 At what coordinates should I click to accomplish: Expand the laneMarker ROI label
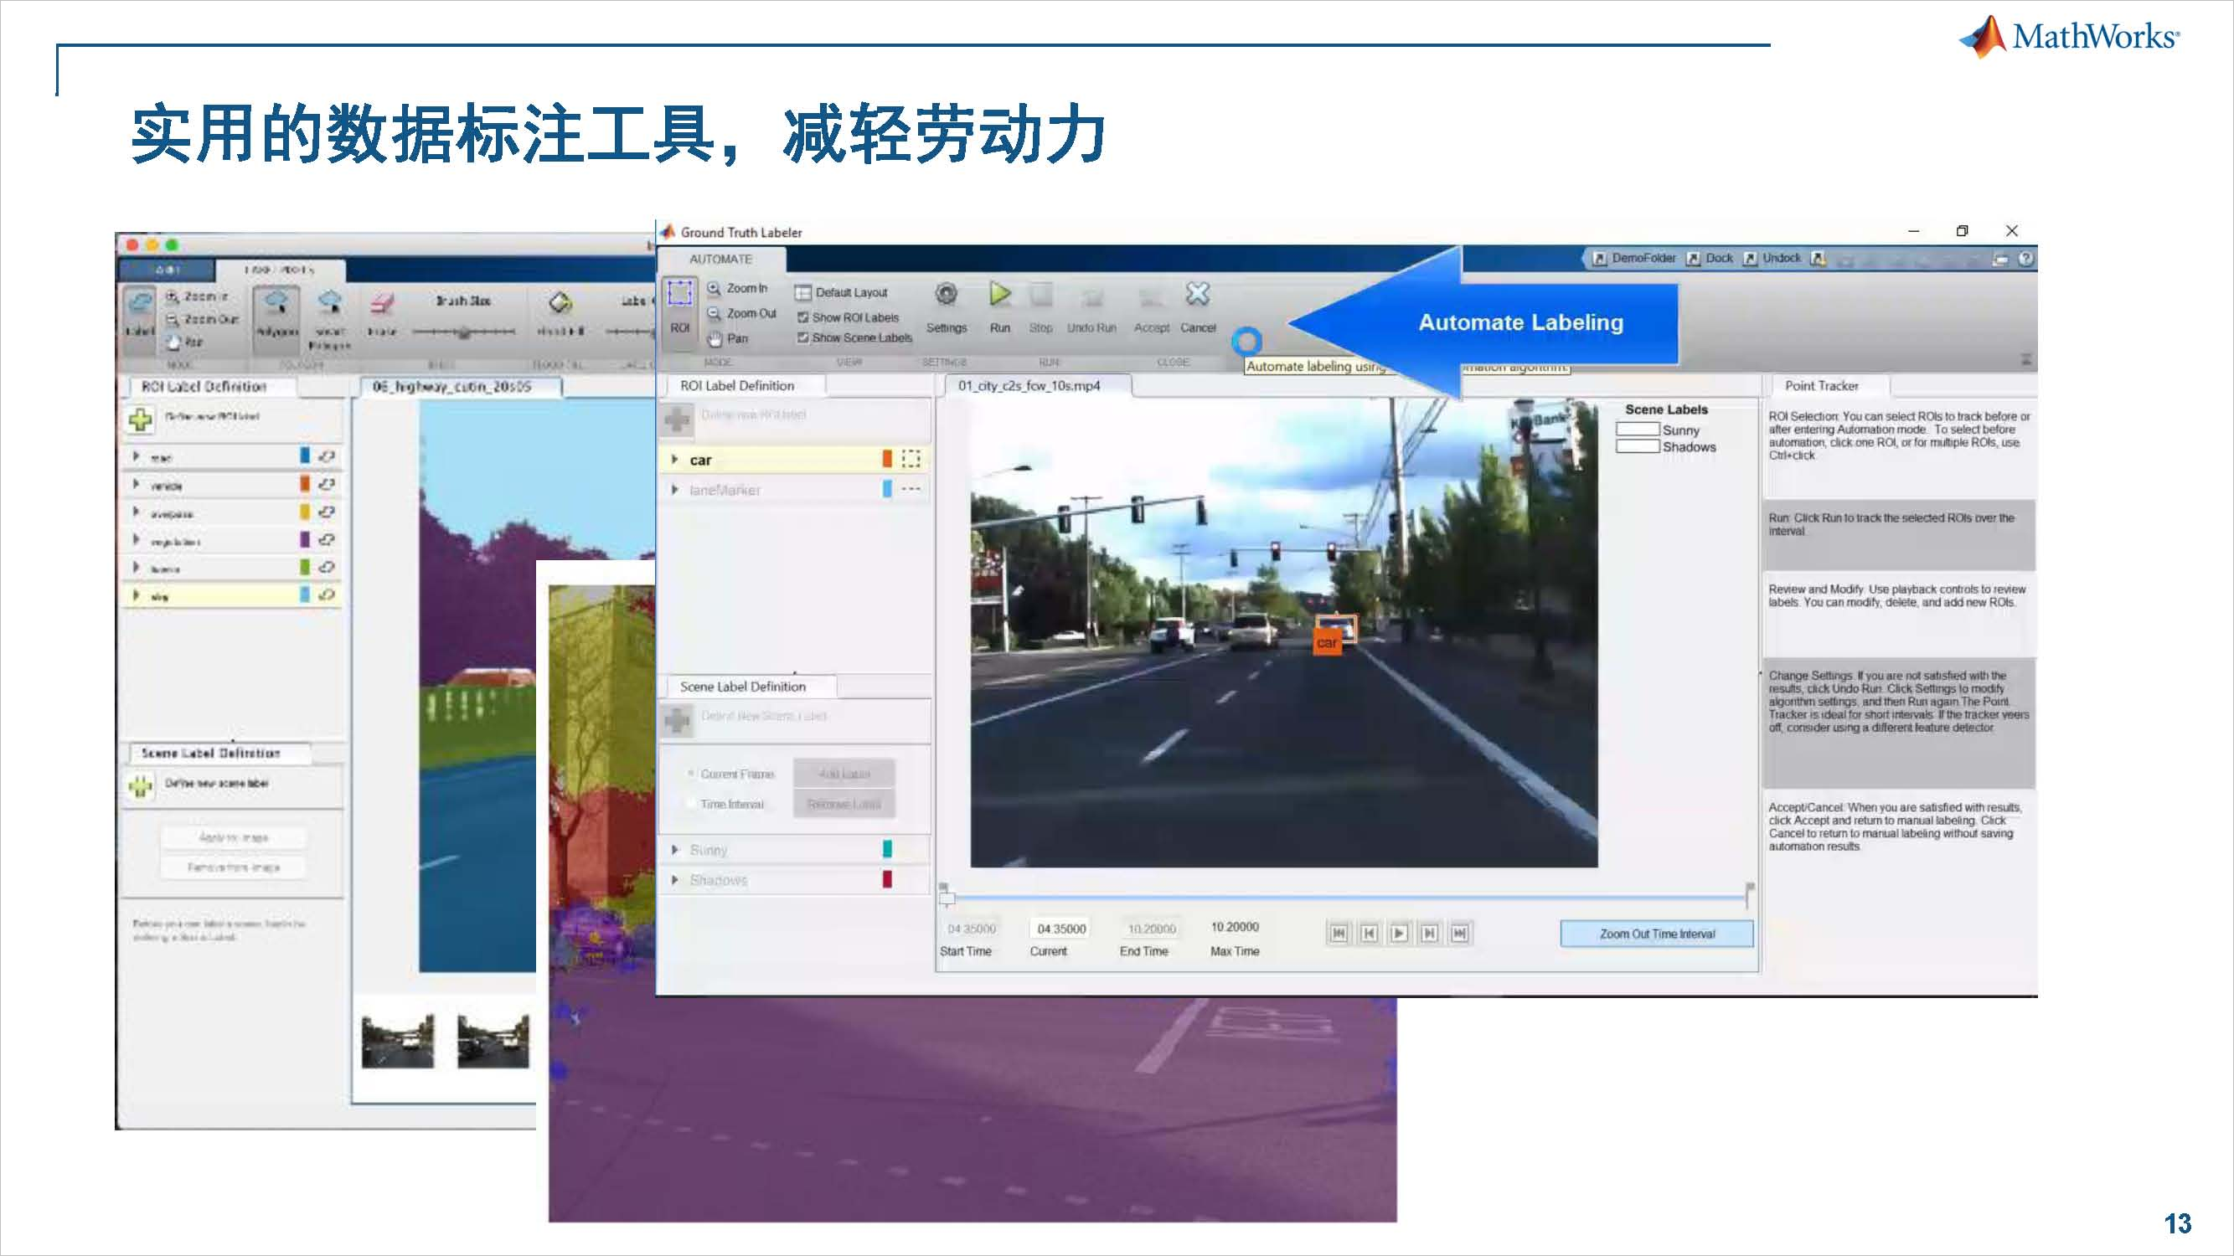pos(674,491)
